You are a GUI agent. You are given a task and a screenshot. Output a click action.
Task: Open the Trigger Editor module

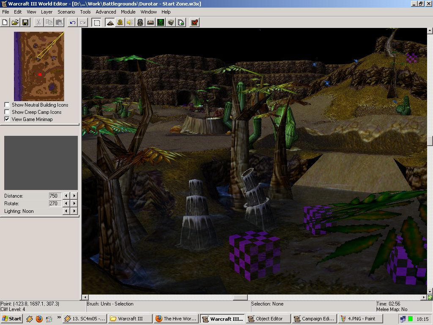(x=120, y=22)
